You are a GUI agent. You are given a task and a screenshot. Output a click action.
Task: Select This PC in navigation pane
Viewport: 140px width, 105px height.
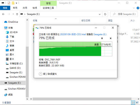(8, 28)
